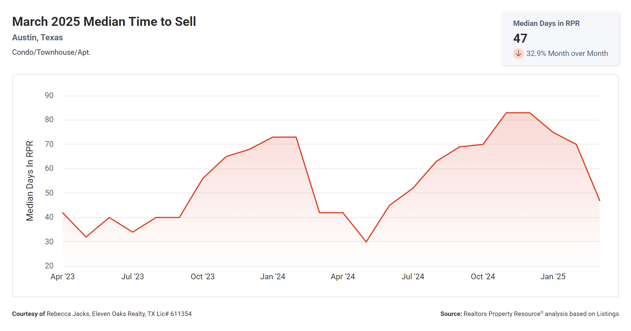Click the Condo/Townhouse/Apt. property type label
The height and width of the screenshot is (331, 631).
[x=51, y=52]
